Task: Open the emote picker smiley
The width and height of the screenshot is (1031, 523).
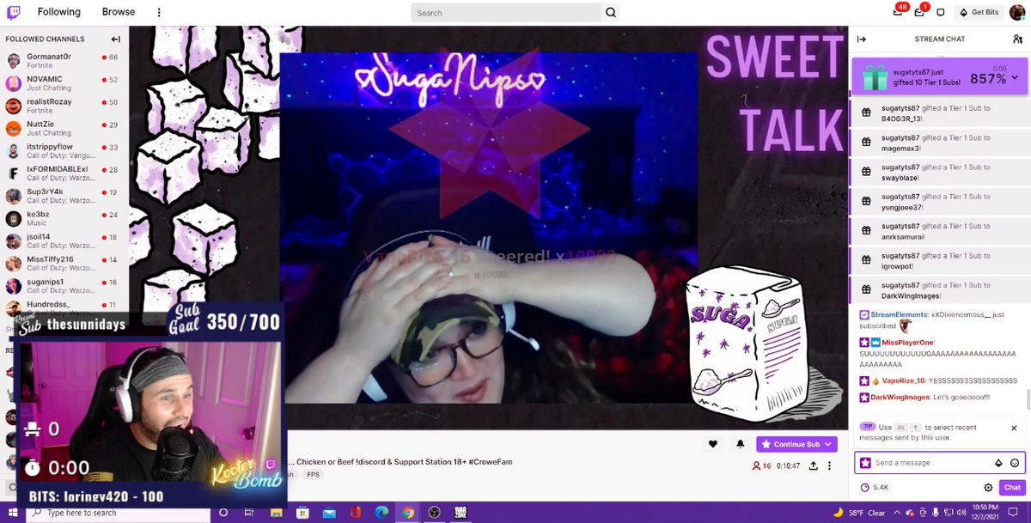Action: click(1014, 463)
